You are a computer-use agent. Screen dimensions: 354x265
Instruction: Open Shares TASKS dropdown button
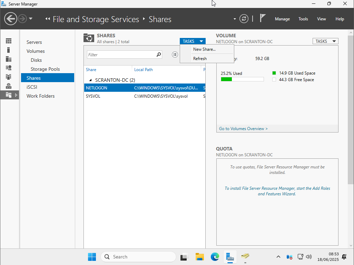tap(193, 41)
